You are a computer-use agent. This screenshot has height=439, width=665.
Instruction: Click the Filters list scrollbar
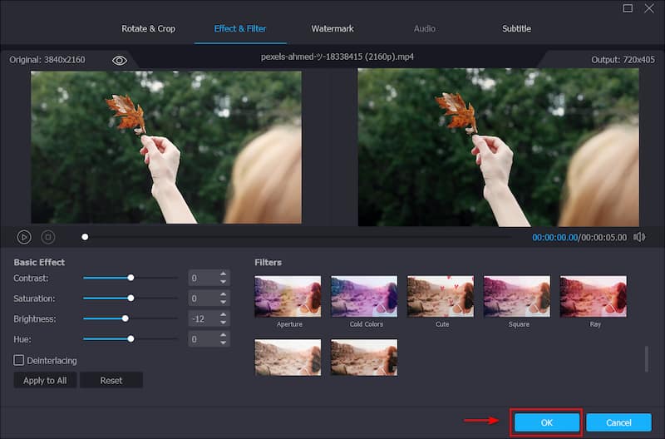(647, 358)
